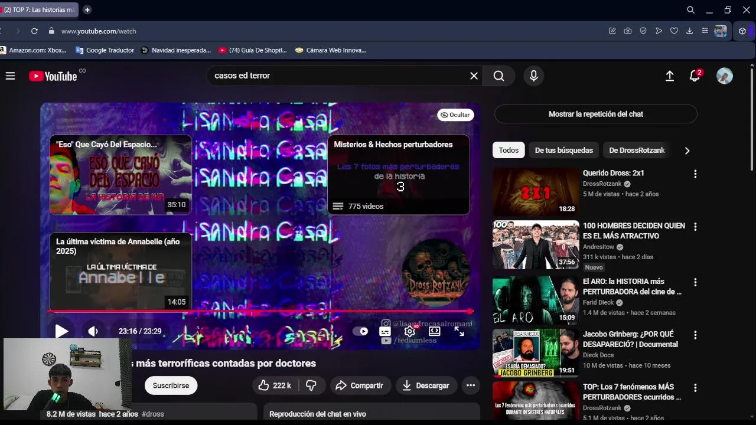This screenshot has width=756, height=425.
Task: Seek on the red video progress bar
Action: click(260, 311)
